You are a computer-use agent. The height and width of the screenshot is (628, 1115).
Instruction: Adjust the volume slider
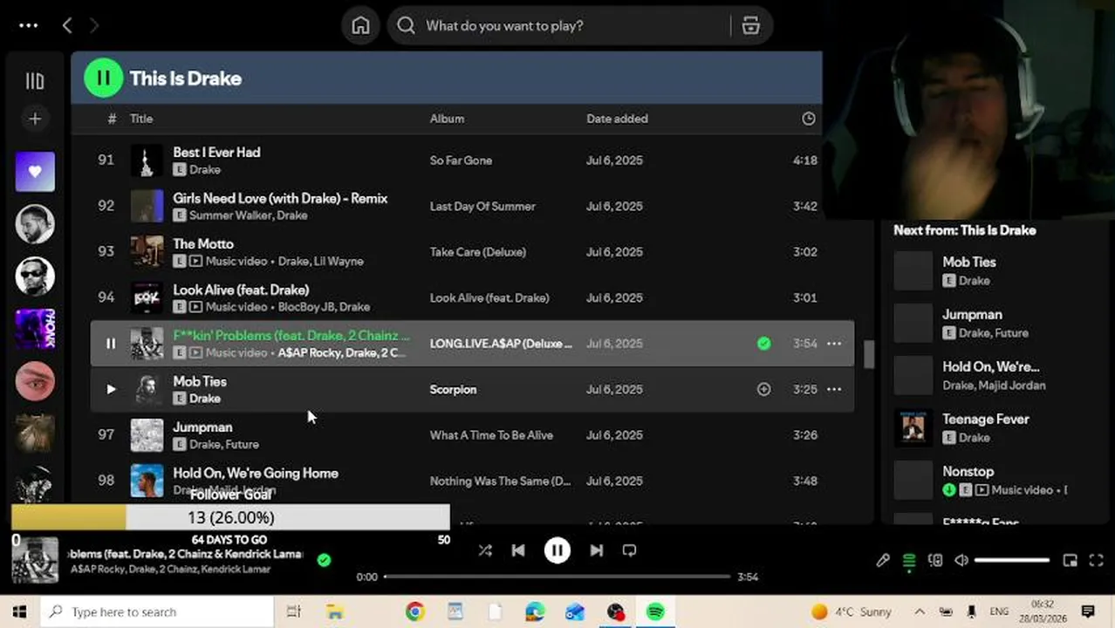(x=1012, y=561)
